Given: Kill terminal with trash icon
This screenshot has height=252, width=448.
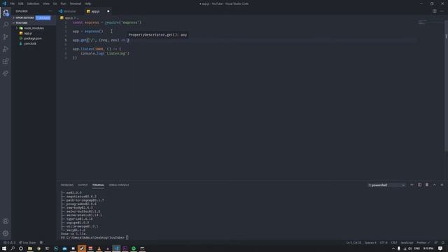Looking at the screenshot, I should pyautogui.click(x=427, y=185).
